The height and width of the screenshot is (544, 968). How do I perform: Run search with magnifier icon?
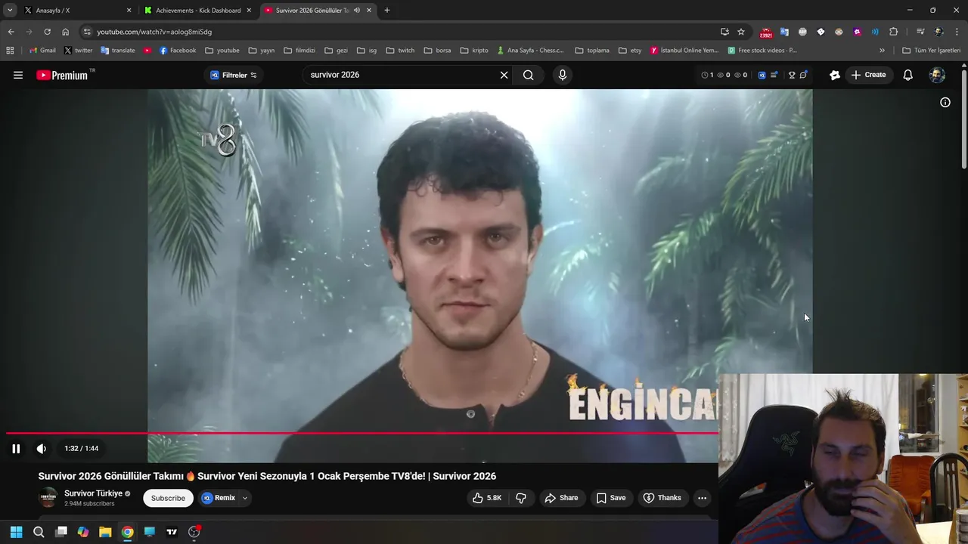coord(529,75)
